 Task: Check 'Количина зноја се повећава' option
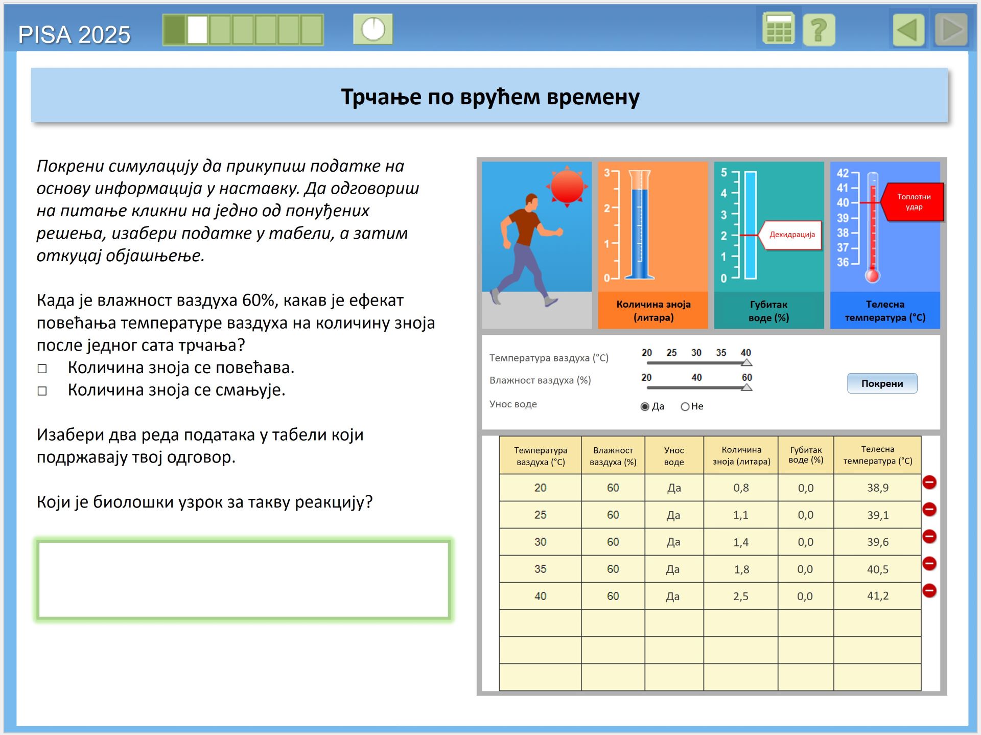pyautogui.click(x=42, y=369)
